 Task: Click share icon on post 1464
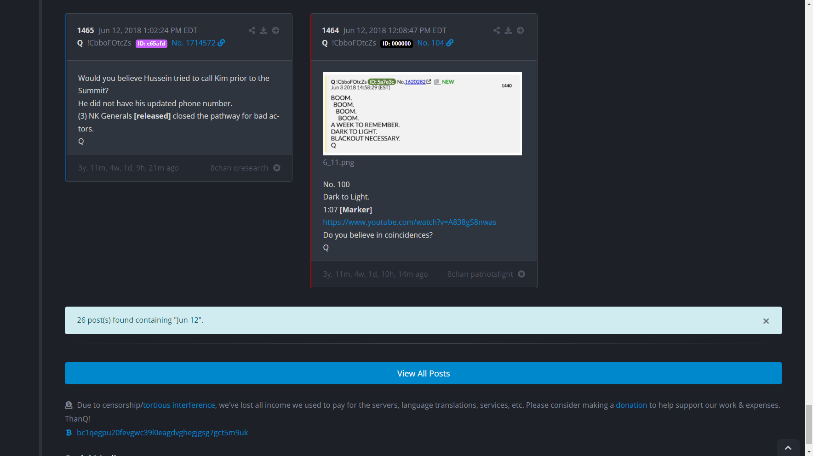click(x=497, y=30)
